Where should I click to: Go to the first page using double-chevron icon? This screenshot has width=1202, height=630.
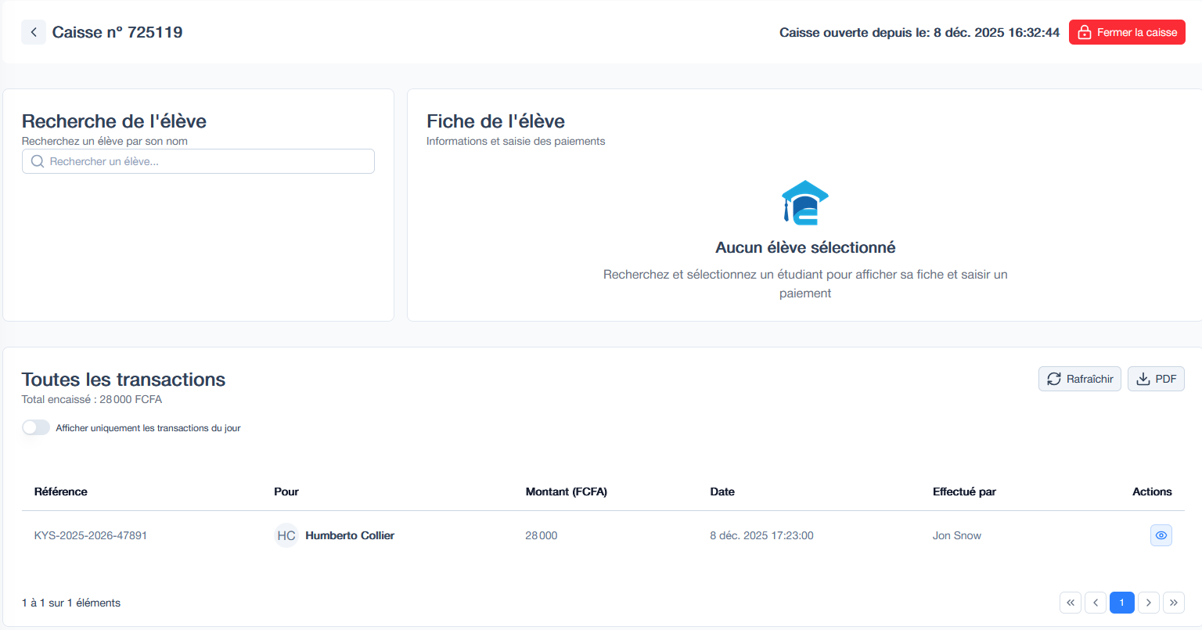[1071, 603]
